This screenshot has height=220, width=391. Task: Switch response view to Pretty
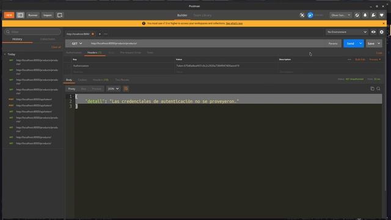tap(71, 89)
